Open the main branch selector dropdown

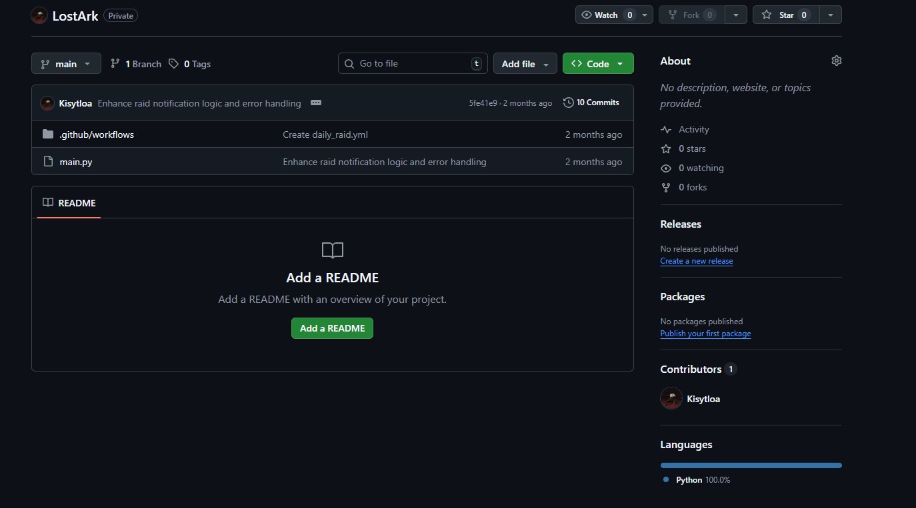[66, 64]
